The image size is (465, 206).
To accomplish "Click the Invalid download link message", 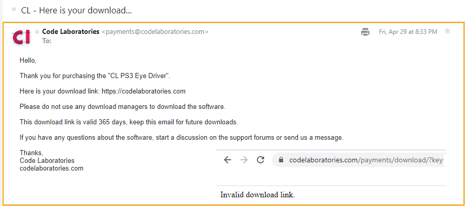I will 258,195.
